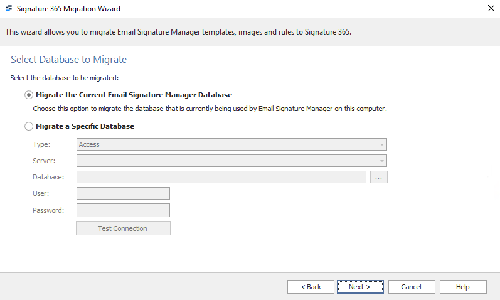Click the Database path input field
This screenshot has height=300, width=500.
click(221, 177)
